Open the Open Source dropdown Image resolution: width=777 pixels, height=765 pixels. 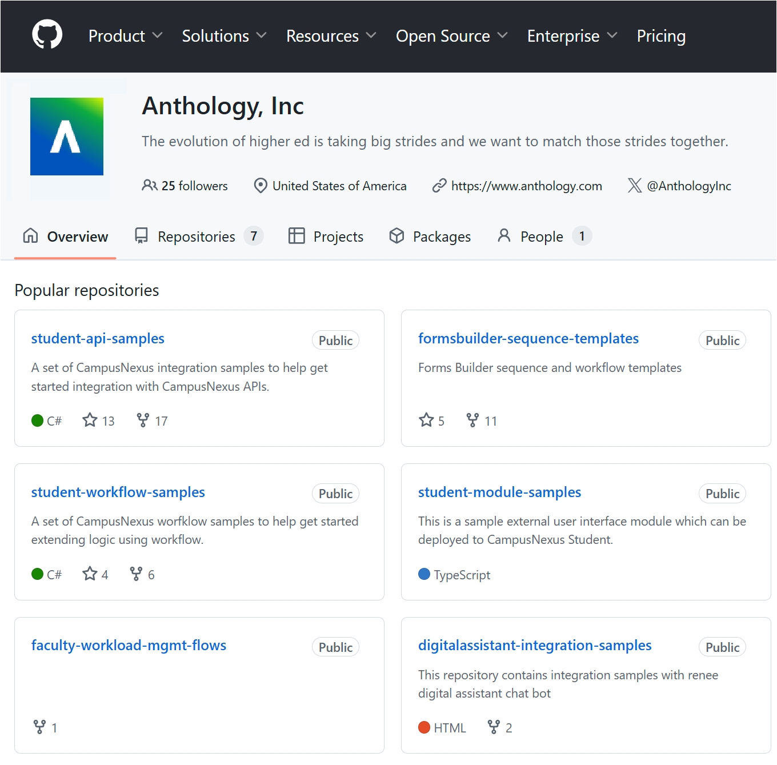(451, 36)
